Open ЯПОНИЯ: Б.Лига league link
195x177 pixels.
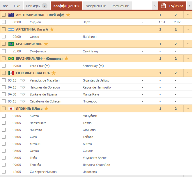click(29, 109)
